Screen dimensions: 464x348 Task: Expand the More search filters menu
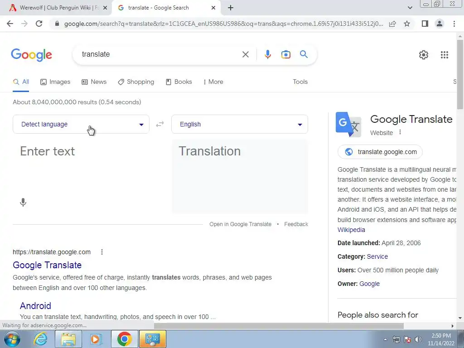pos(213,82)
